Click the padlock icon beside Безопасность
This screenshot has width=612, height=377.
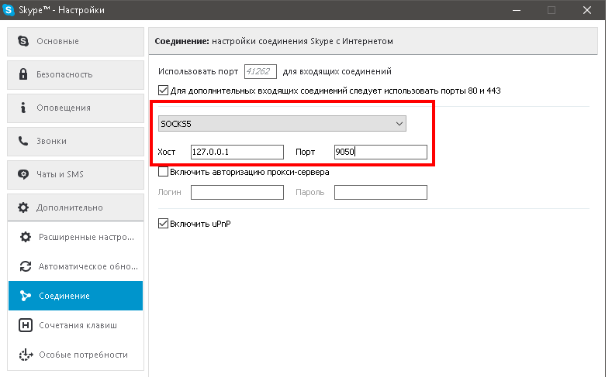23,74
